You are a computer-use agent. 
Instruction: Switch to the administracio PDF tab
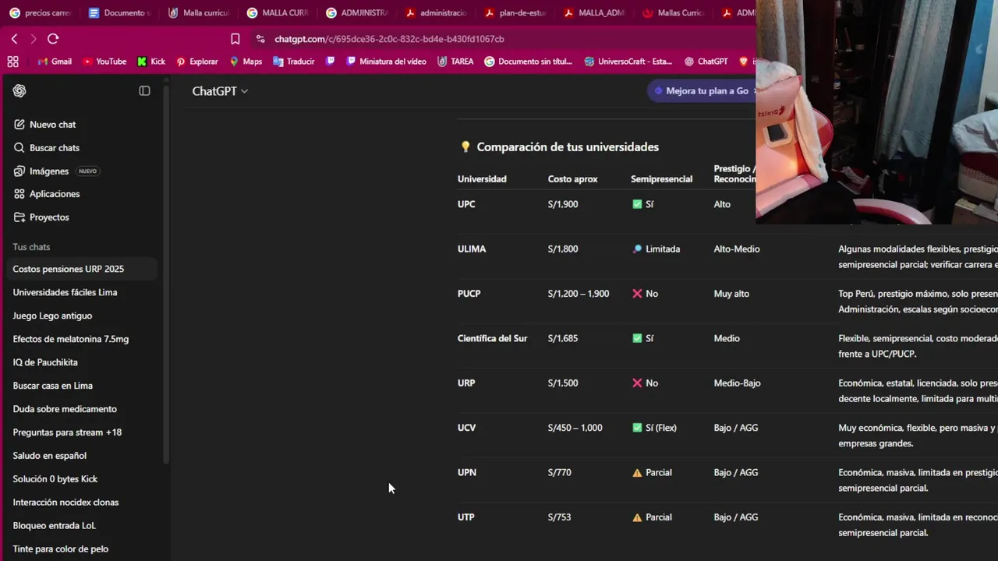click(437, 12)
